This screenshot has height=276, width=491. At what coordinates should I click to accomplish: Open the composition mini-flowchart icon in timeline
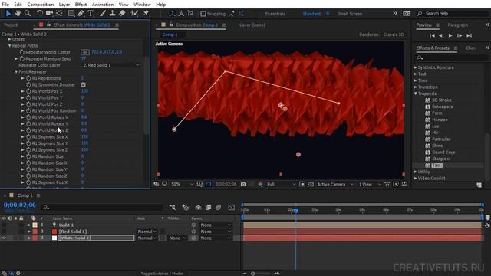pyautogui.click(x=173, y=207)
